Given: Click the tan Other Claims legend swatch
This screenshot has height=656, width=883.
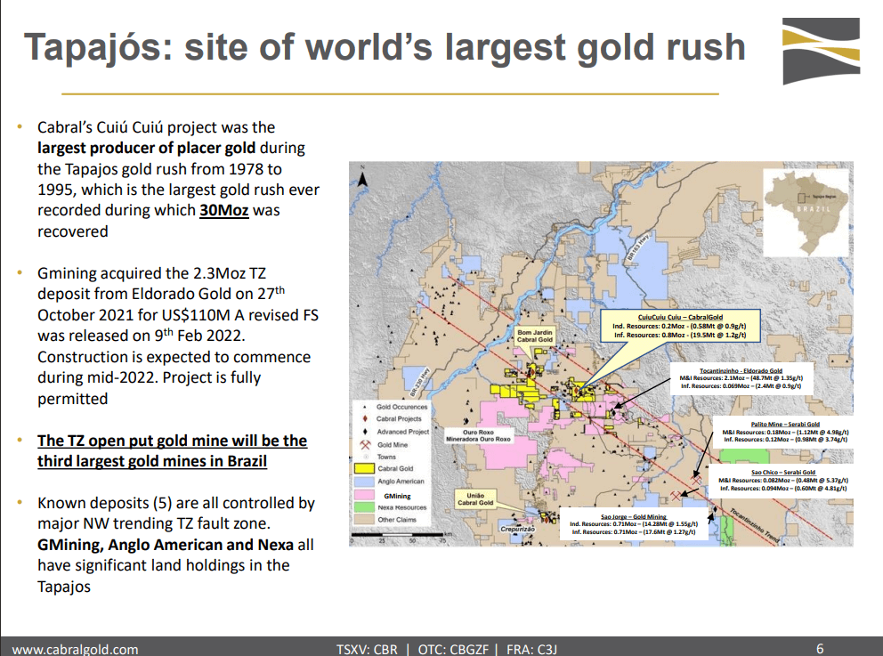Looking at the screenshot, I should [x=364, y=520].
